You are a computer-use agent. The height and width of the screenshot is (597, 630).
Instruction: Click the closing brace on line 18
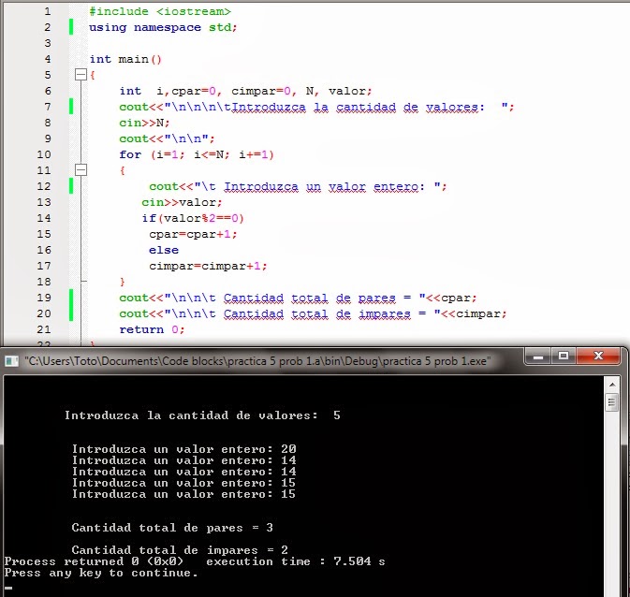pos(122,282)
